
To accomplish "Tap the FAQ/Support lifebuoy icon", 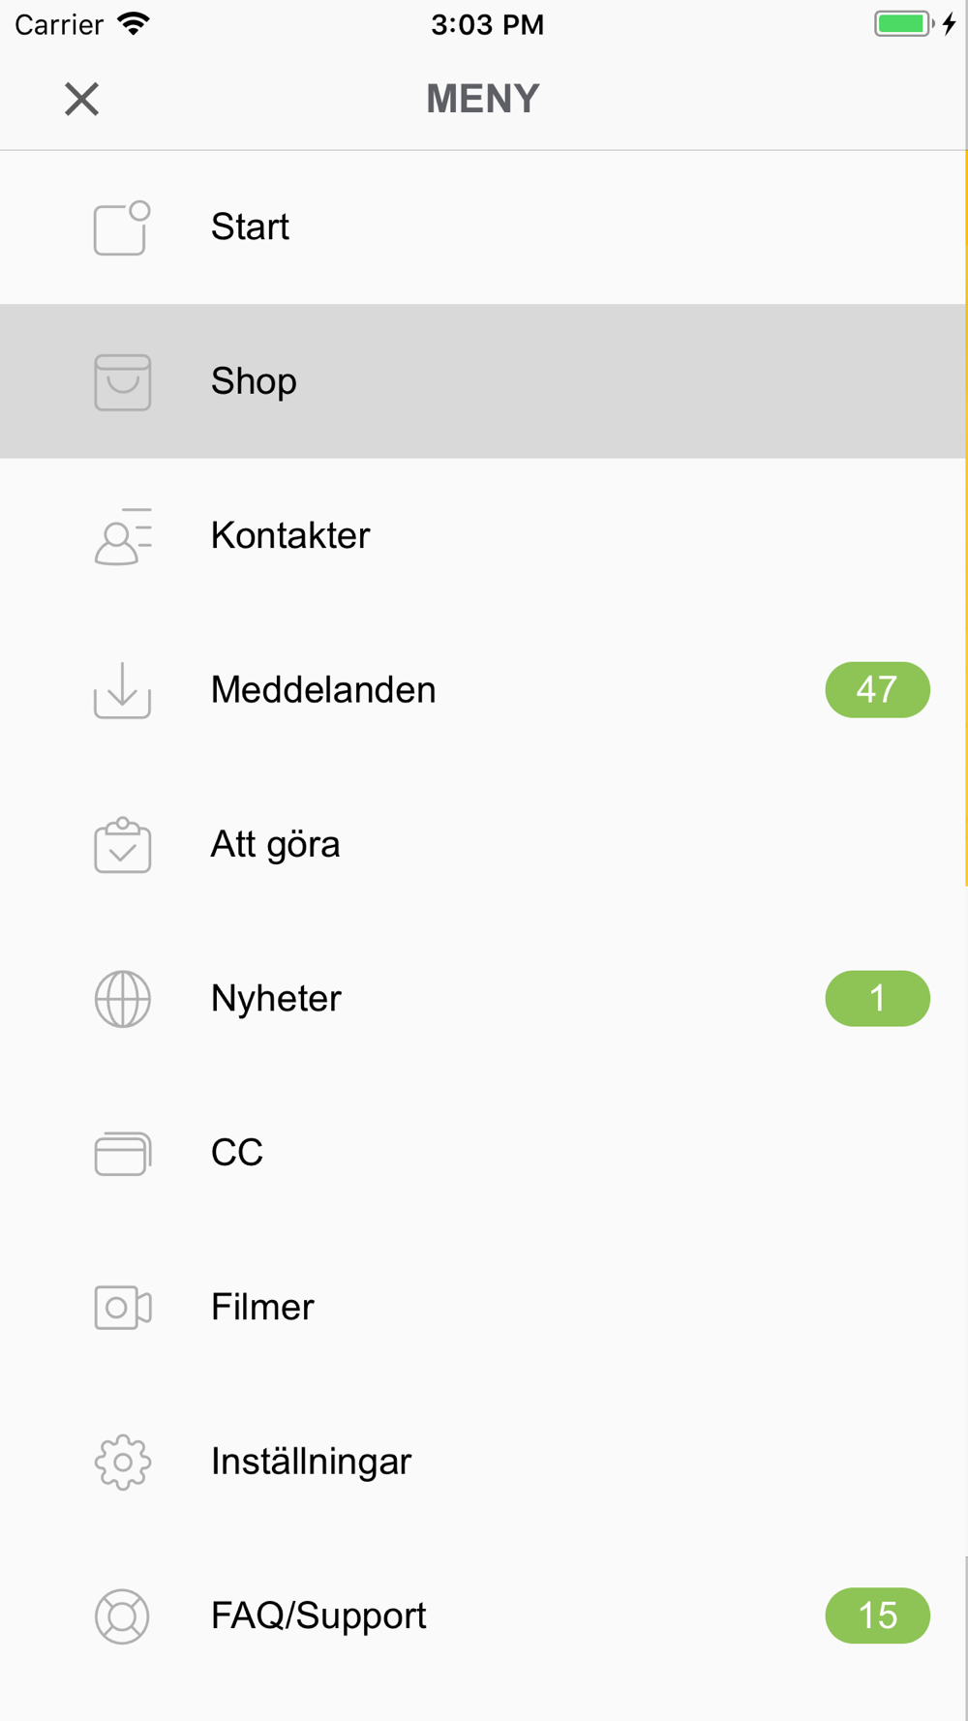I will coord(122,1616).
